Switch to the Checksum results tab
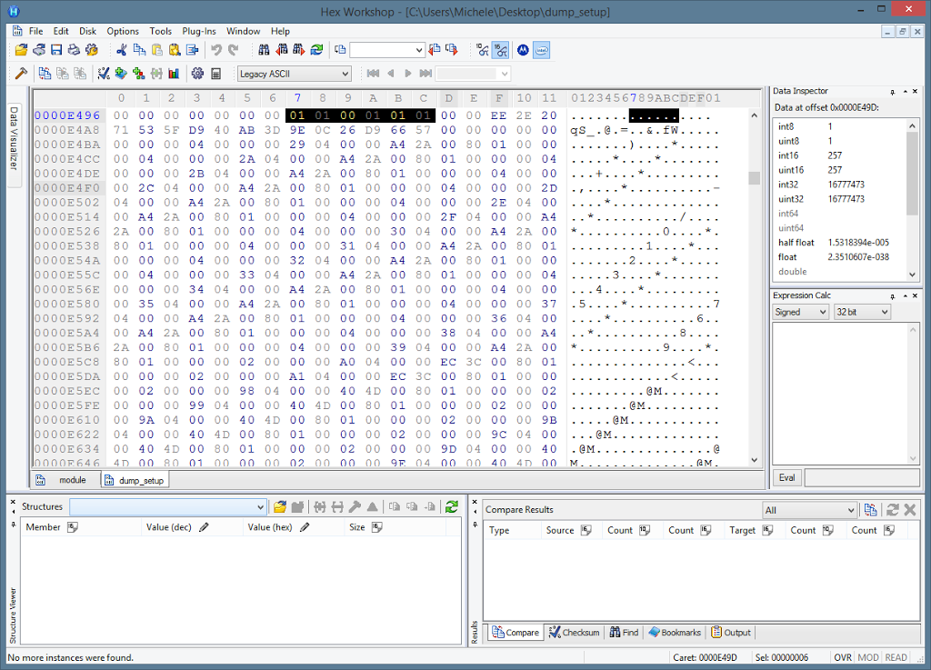 [x=575, y=633]
